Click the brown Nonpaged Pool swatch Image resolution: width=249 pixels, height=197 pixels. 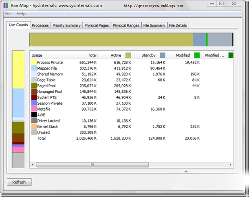(34, 92)
